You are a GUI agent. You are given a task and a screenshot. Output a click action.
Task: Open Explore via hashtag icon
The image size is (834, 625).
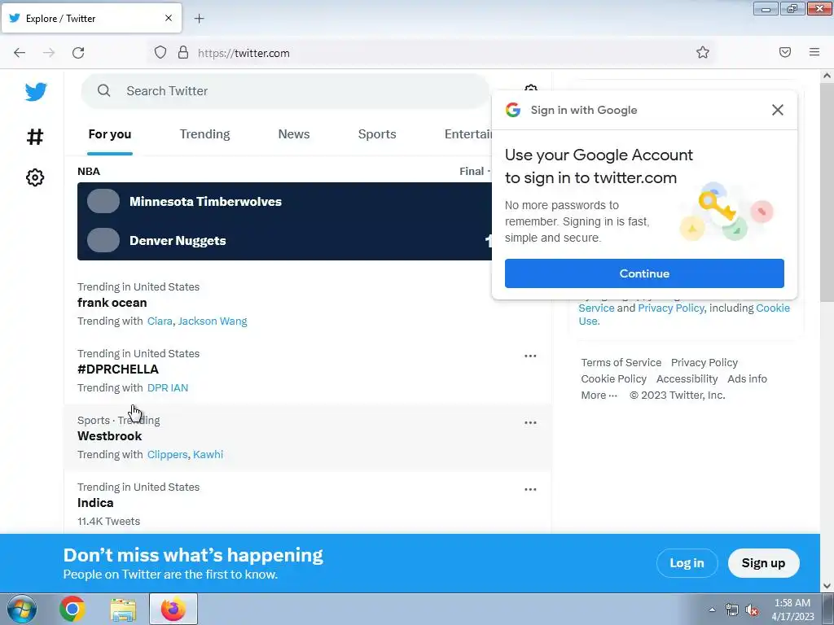pos(35,137)
